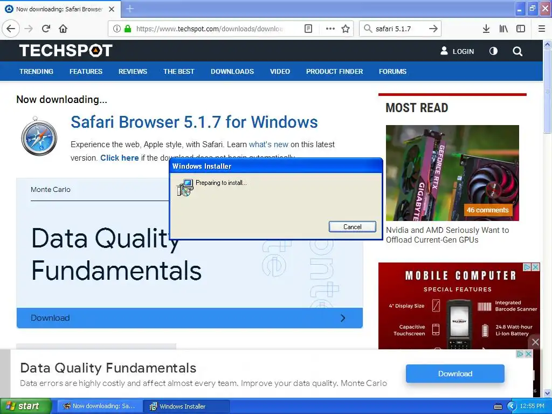Click the TechSpot logo
This screenshot has width=552, height=414.
click(66, 51)
